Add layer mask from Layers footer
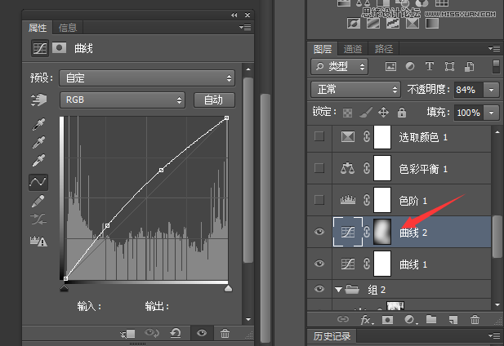The image size is (504, 346). pyautogui.click(x=387, y=320)
